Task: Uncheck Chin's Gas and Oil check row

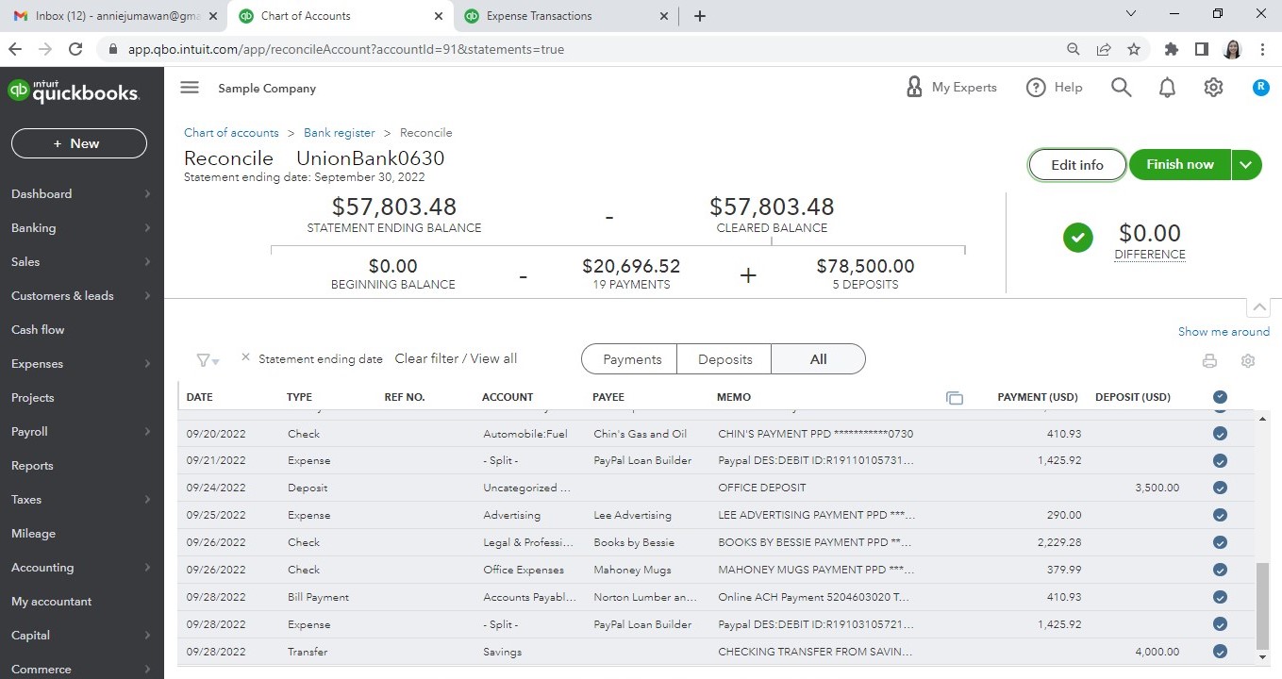Action: (x=1220, y=434)
